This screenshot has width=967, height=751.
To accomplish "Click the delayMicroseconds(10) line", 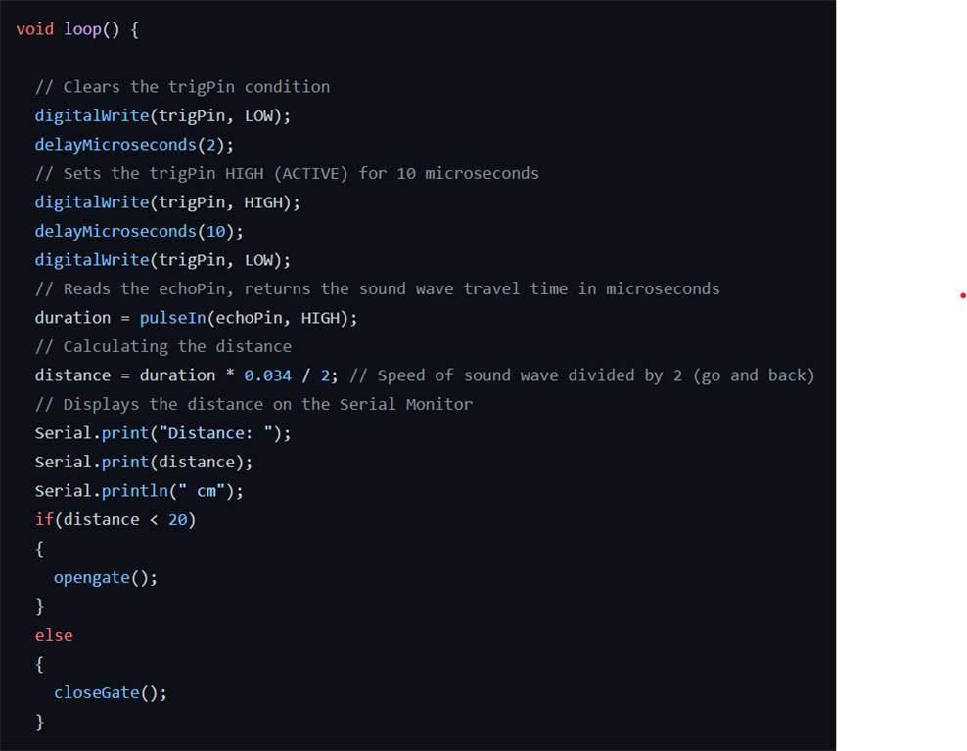I will [x=139, y=232].
